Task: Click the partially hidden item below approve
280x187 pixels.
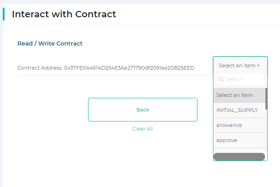Action: pos(239,150)
